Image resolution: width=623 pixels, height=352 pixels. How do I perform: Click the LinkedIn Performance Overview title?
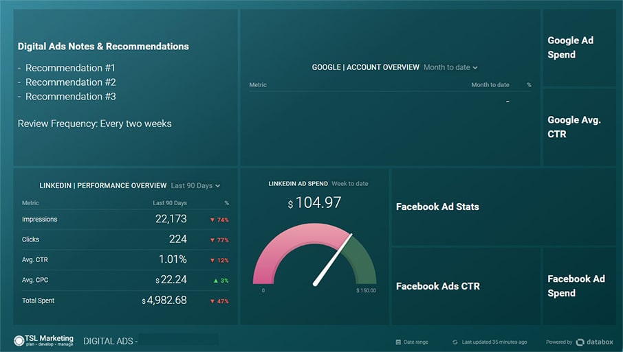coord(103,185)
